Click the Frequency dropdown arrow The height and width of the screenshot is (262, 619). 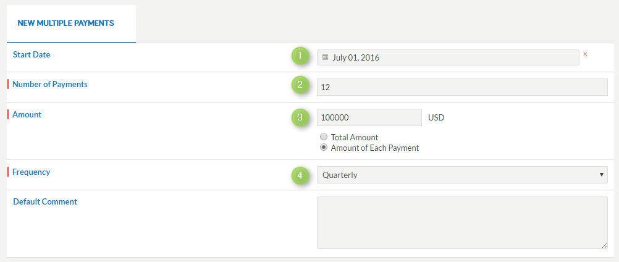click(602, 174)
